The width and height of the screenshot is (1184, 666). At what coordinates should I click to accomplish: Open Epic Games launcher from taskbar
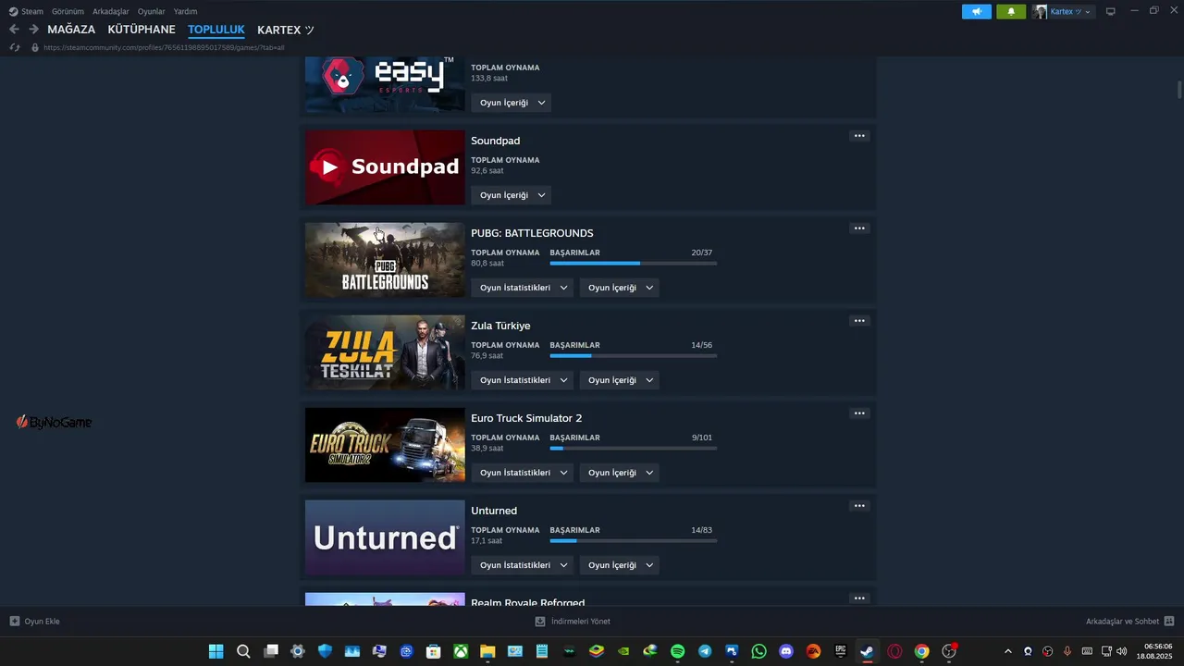tap(840, 651)
